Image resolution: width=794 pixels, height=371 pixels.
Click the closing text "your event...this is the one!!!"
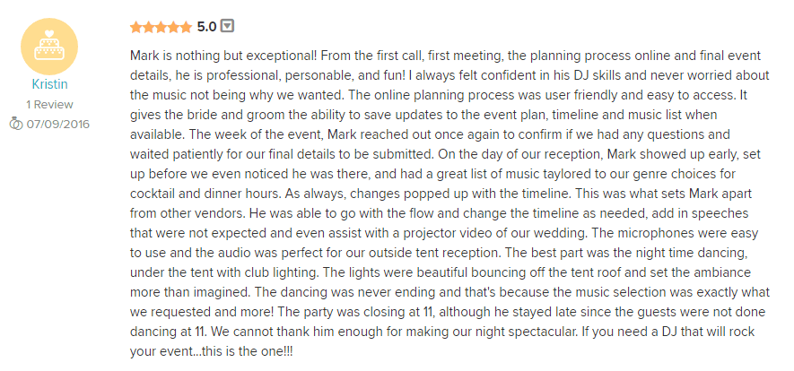pos(211,351)
